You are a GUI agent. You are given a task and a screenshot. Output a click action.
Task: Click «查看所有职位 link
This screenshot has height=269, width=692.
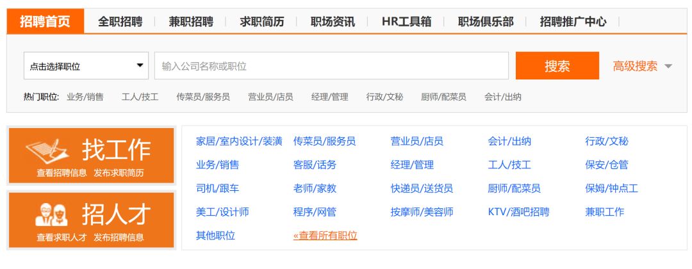coord(325,236)
